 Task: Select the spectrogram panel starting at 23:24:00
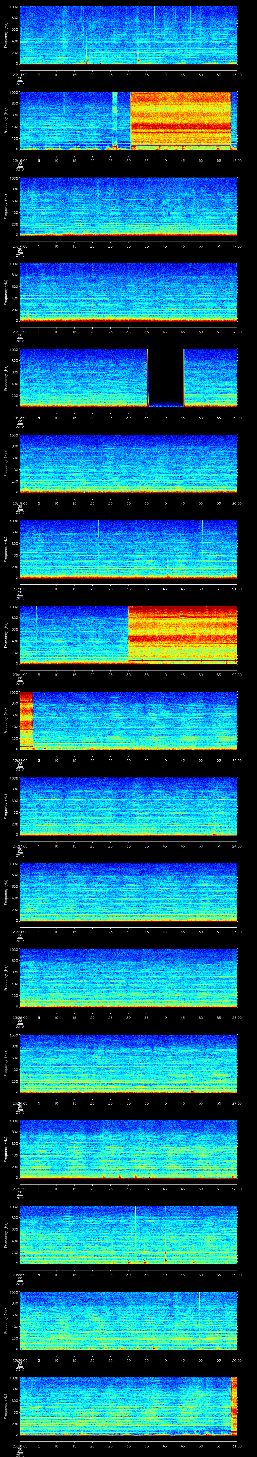(x=128, y=892)
